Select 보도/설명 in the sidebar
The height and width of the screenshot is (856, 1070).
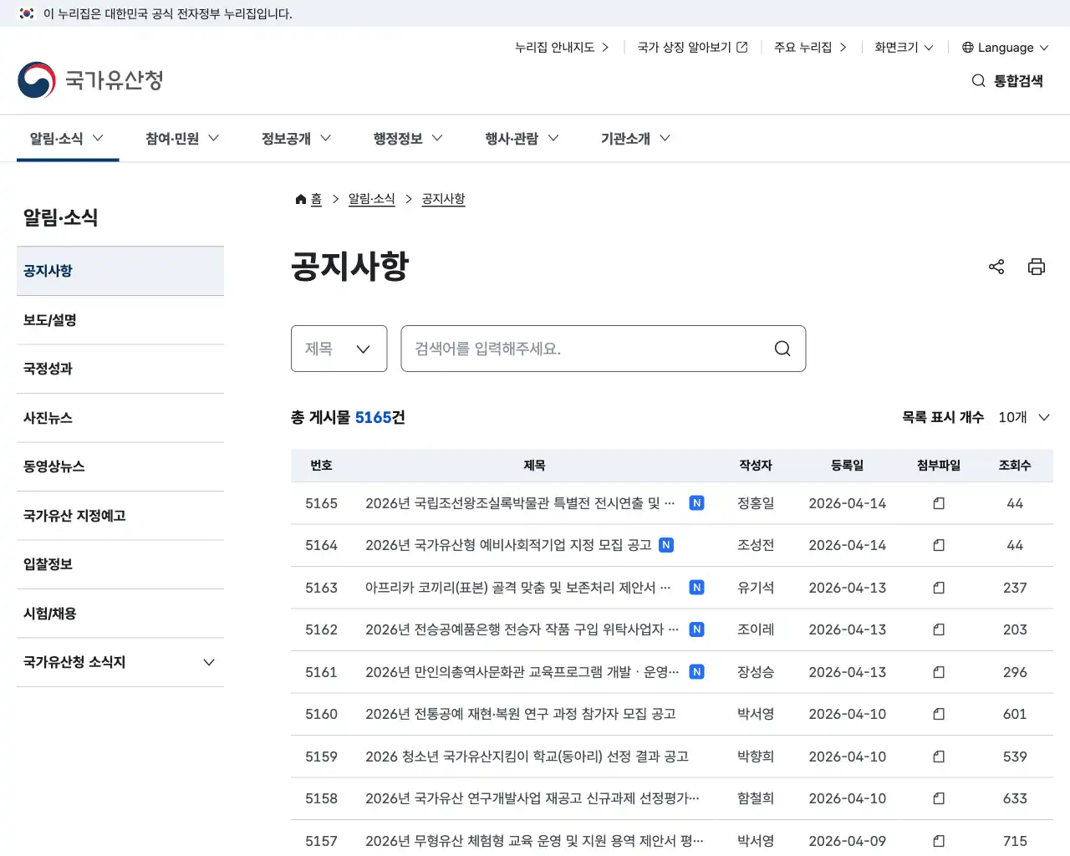tap(120, 320)
